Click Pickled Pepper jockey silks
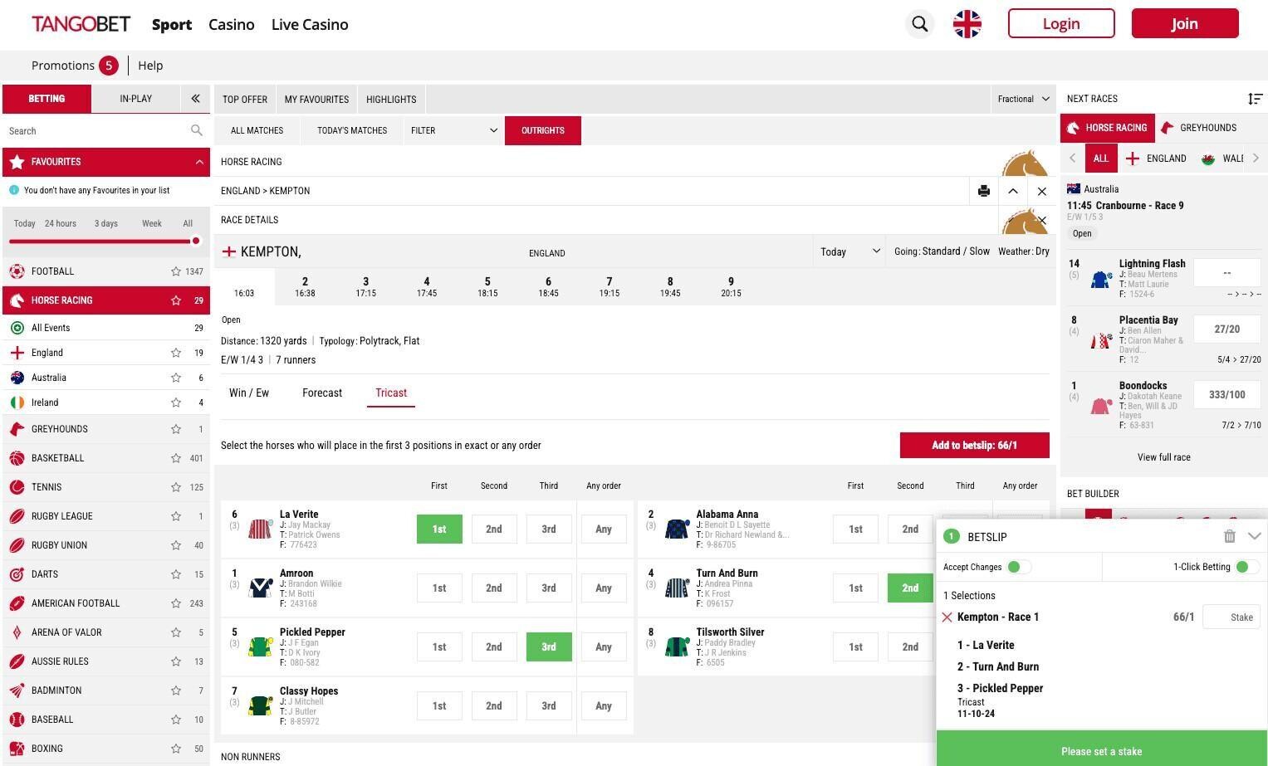 tap(261, 647)
